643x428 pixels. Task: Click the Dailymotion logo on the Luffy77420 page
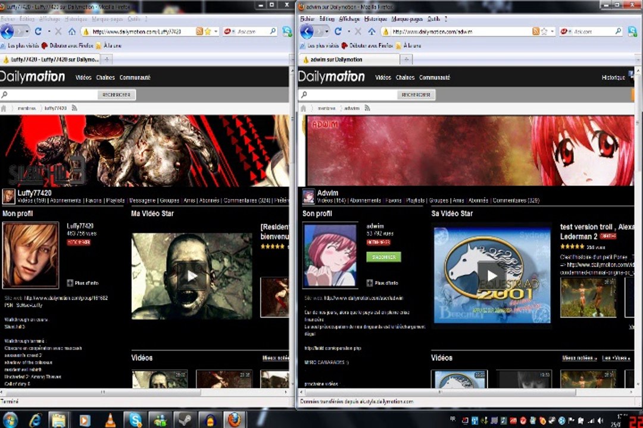32,77
